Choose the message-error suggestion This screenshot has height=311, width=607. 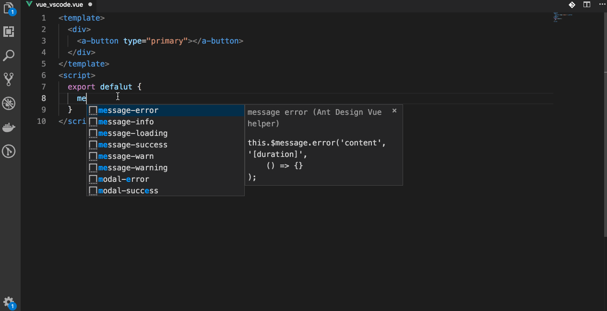click(165, 111)
